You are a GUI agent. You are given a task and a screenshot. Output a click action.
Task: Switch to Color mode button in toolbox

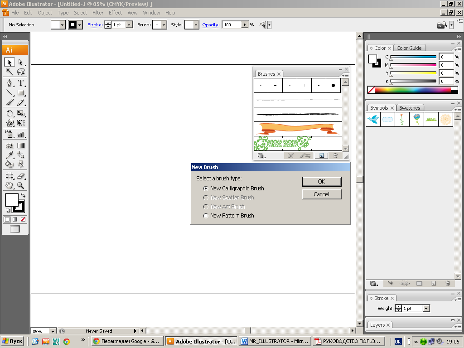[7, 219]
